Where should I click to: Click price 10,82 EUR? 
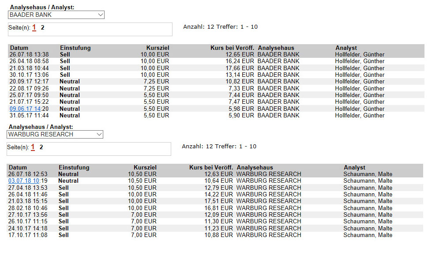(x=240, y=81)
